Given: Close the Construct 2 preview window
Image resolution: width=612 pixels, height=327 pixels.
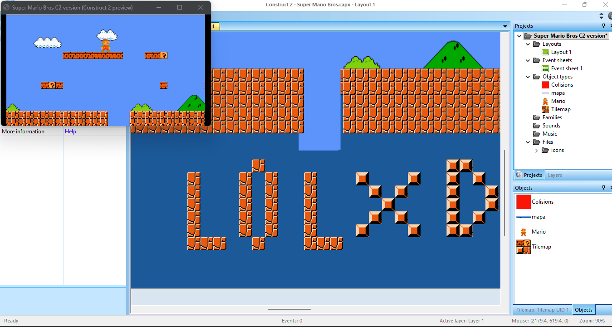Looking at the screenshot, I should click(201, 7).
